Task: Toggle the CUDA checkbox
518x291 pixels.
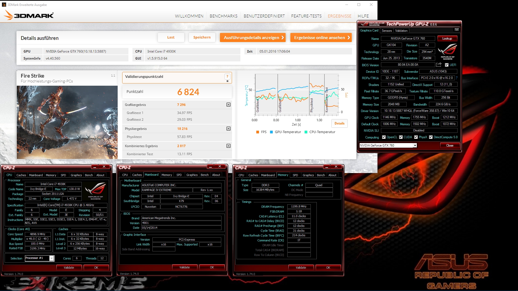Action: (401, 137)
